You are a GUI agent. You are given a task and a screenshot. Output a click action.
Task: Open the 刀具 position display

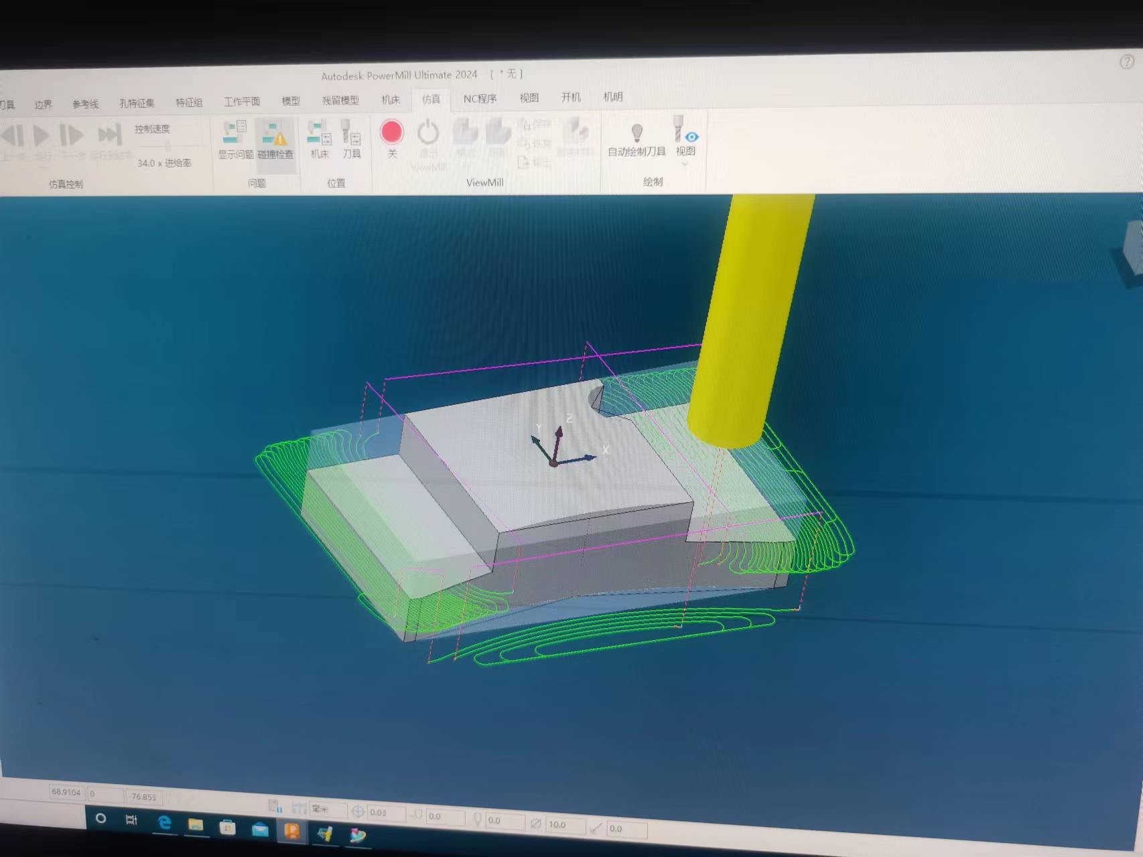coord(351,139)
